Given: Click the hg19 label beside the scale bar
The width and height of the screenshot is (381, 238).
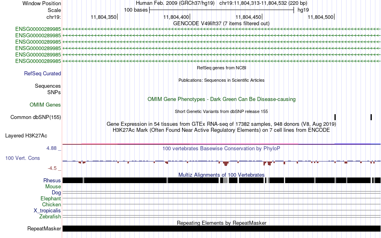Looking at the screenshot, I should [x=303, y=10].
